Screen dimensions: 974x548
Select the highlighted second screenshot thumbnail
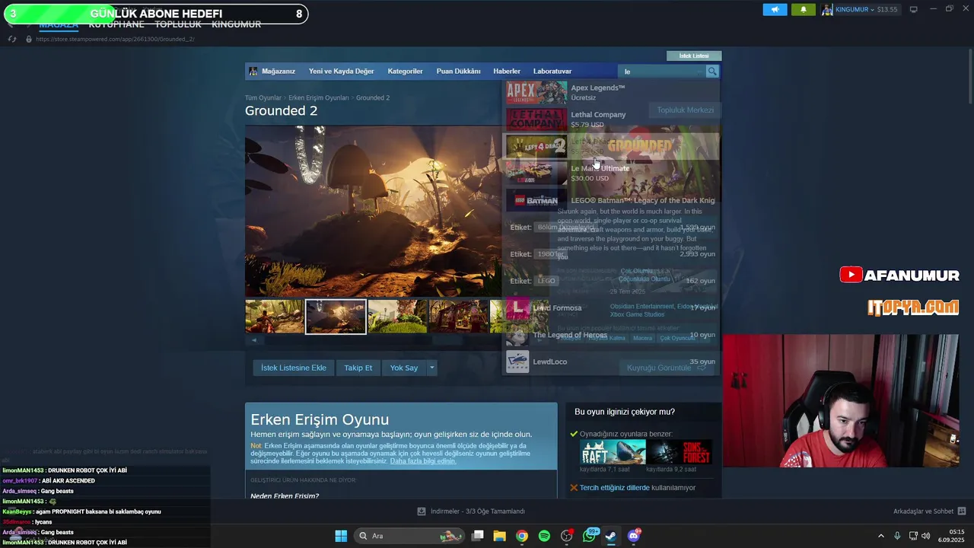[x=336, y=317]
